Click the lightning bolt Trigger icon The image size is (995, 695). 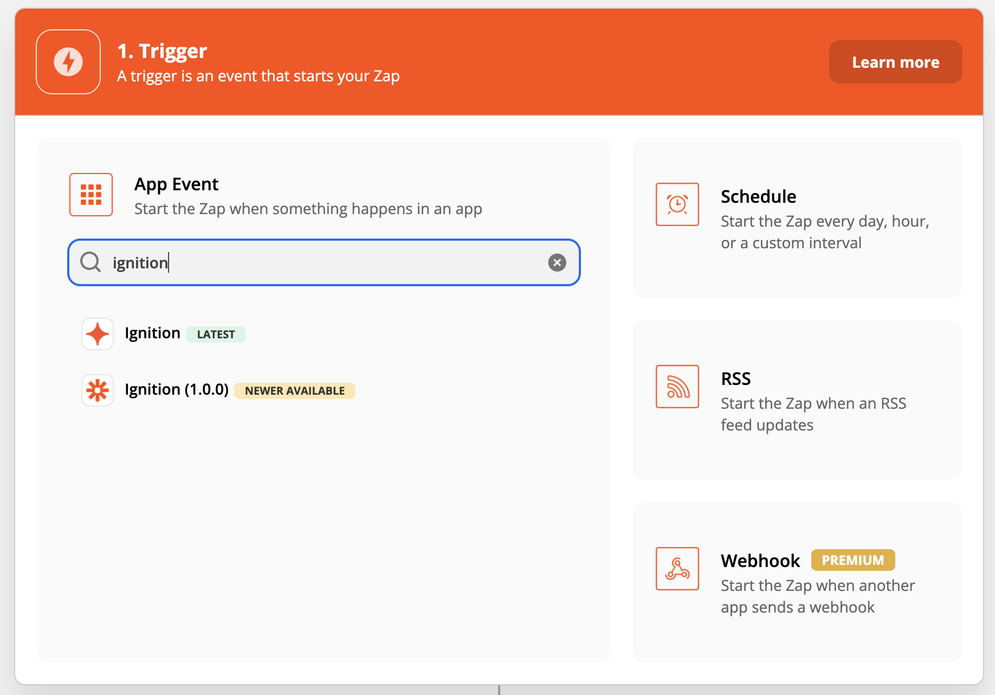pos(68,62)
